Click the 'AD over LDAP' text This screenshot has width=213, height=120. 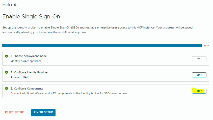[x=19, y=77]
